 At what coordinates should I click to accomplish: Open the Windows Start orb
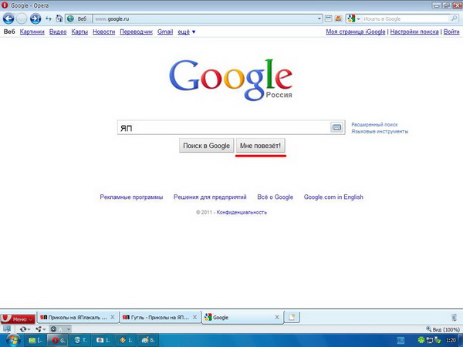click(12, 341)
